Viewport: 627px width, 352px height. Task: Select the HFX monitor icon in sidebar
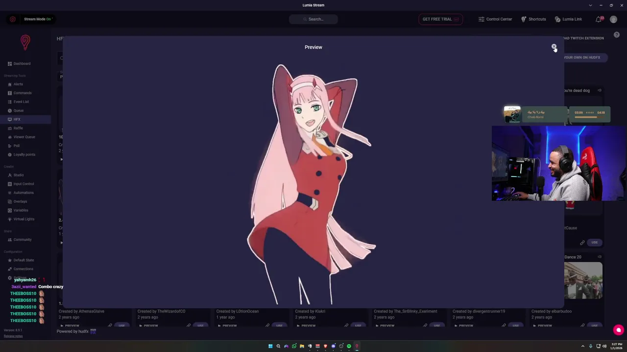click(x=10, y=119)
